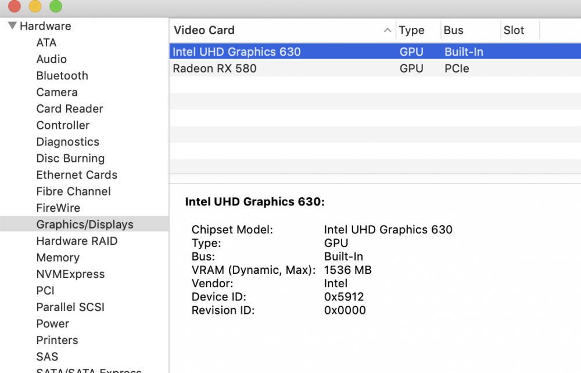This screenshot has height=373, width=581.
Task: Open Ethernet Cards section
Action: (77, 175)
